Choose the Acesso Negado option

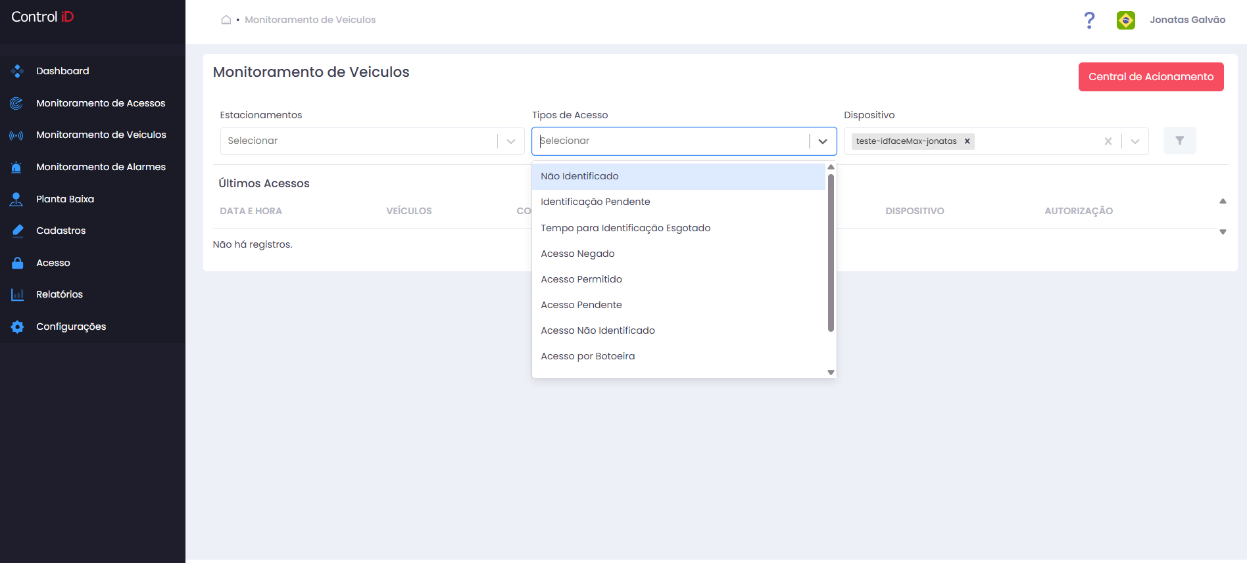[679, 254]
